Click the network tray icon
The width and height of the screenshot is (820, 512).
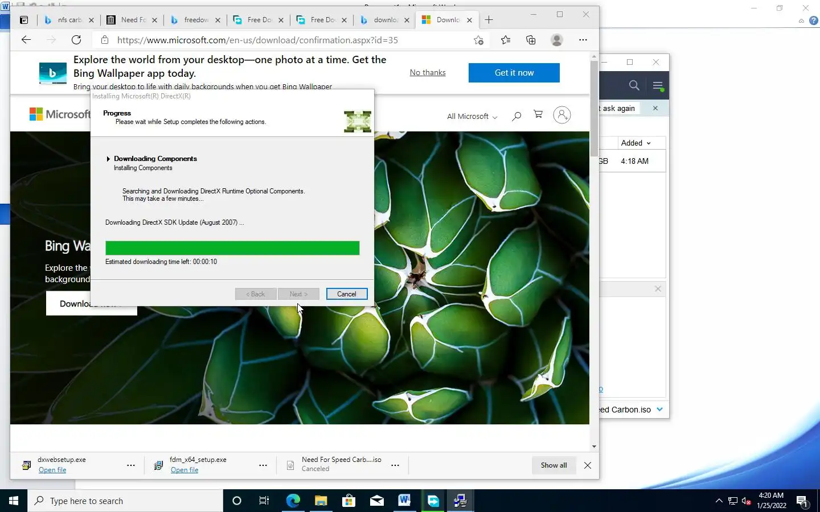(x=733, y=501)
